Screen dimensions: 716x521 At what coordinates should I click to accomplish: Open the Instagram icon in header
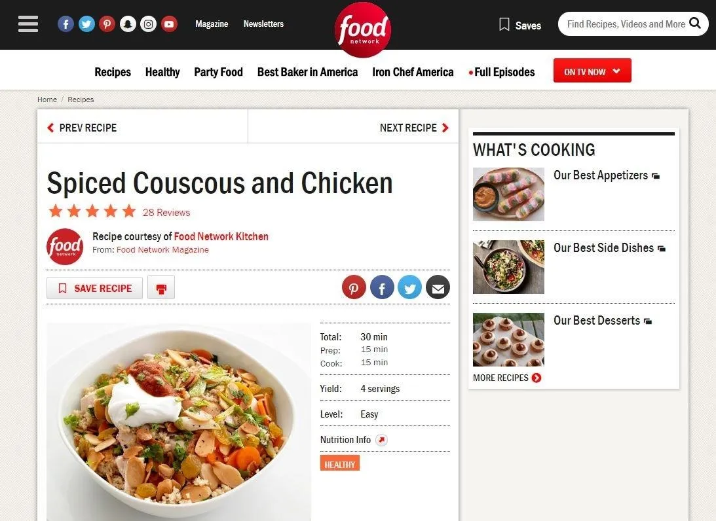point(149,24)
